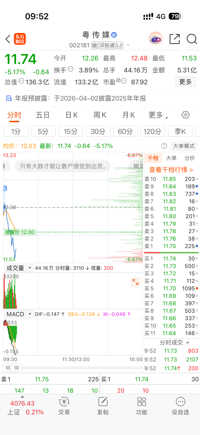Tap the 买5 11.70 order row
The image size is (200, 435).
tap(171, 288)
